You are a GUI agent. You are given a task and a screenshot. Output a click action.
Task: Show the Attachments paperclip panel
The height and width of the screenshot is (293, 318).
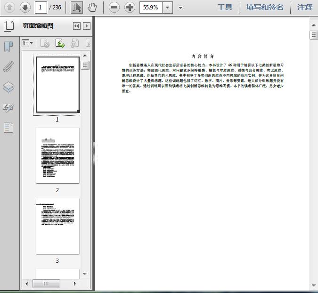tap(8, 66)
